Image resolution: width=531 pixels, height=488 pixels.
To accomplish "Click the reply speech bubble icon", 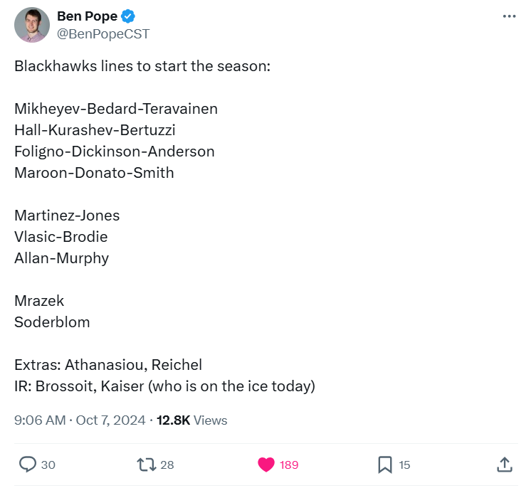I will (x=28, y=465).
